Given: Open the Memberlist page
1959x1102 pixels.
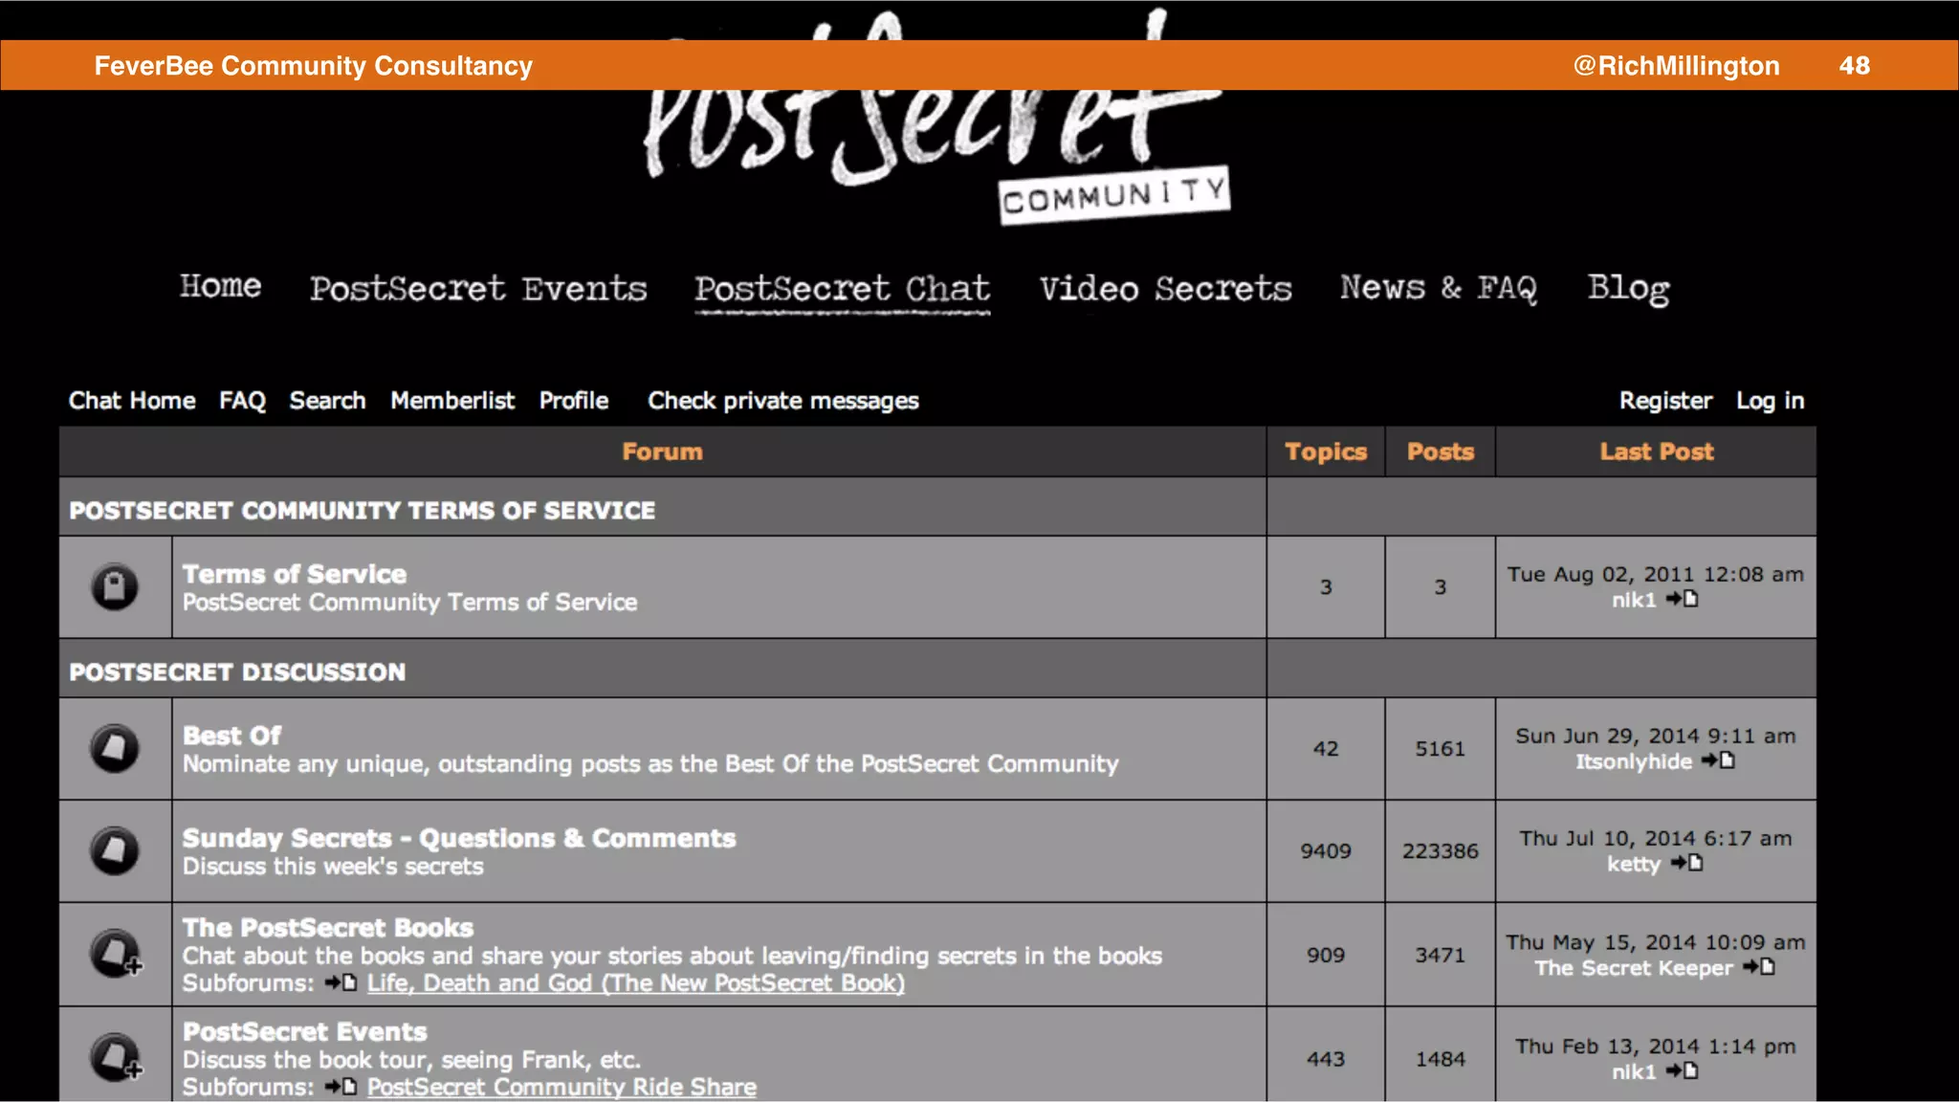Looking at the screenshot, I should (452, 401).
